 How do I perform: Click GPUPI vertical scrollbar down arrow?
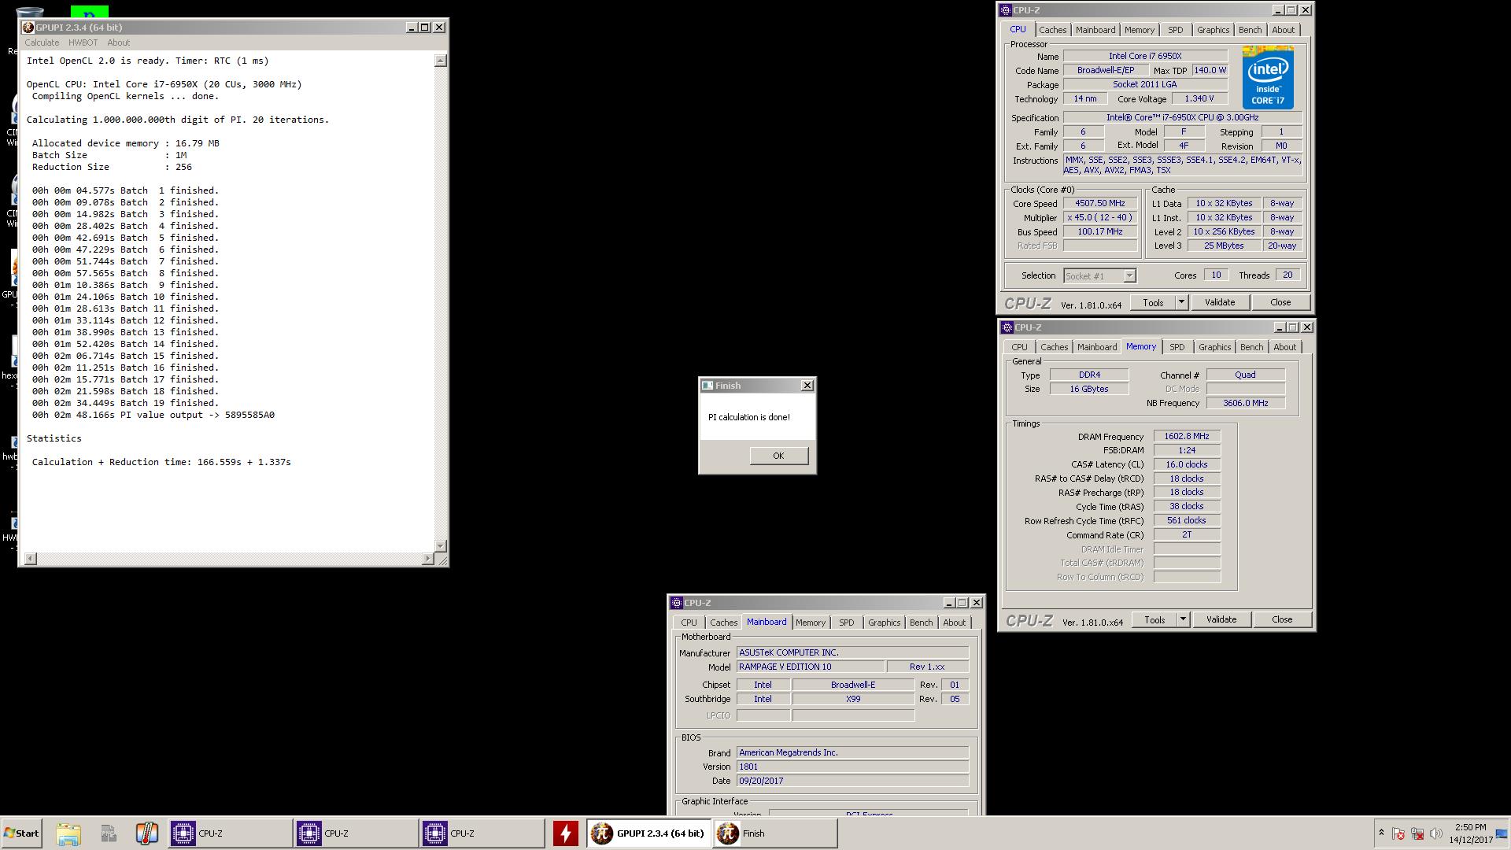(441, 545)
